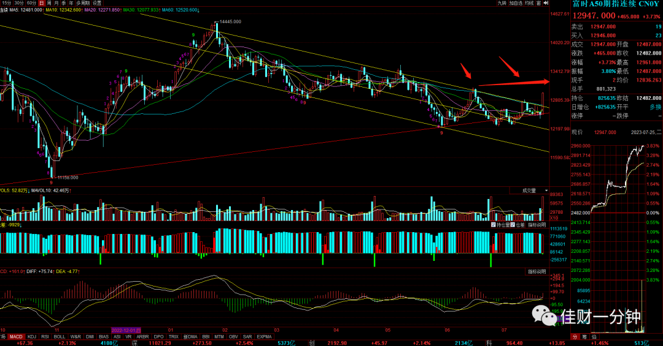
Task: Select the quarterly (季) period tab
Action: 64,3
